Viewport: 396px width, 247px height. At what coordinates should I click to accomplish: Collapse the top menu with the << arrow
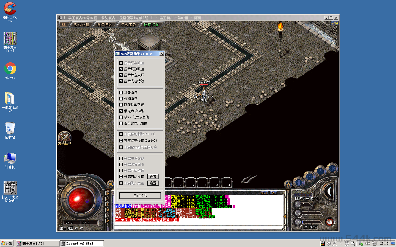coord(64,24)
